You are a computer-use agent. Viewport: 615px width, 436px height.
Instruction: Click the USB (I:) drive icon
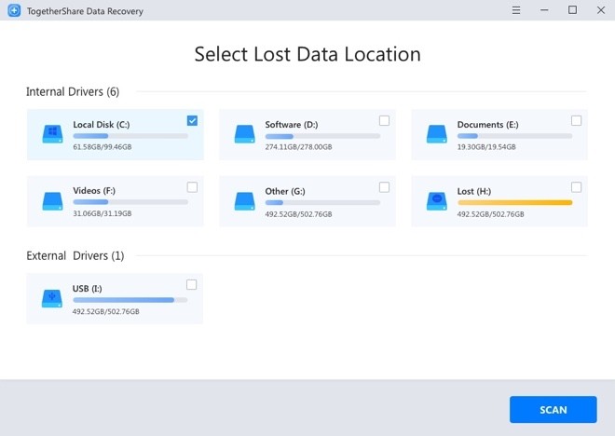pyautogui.click(x=52, y=298)
